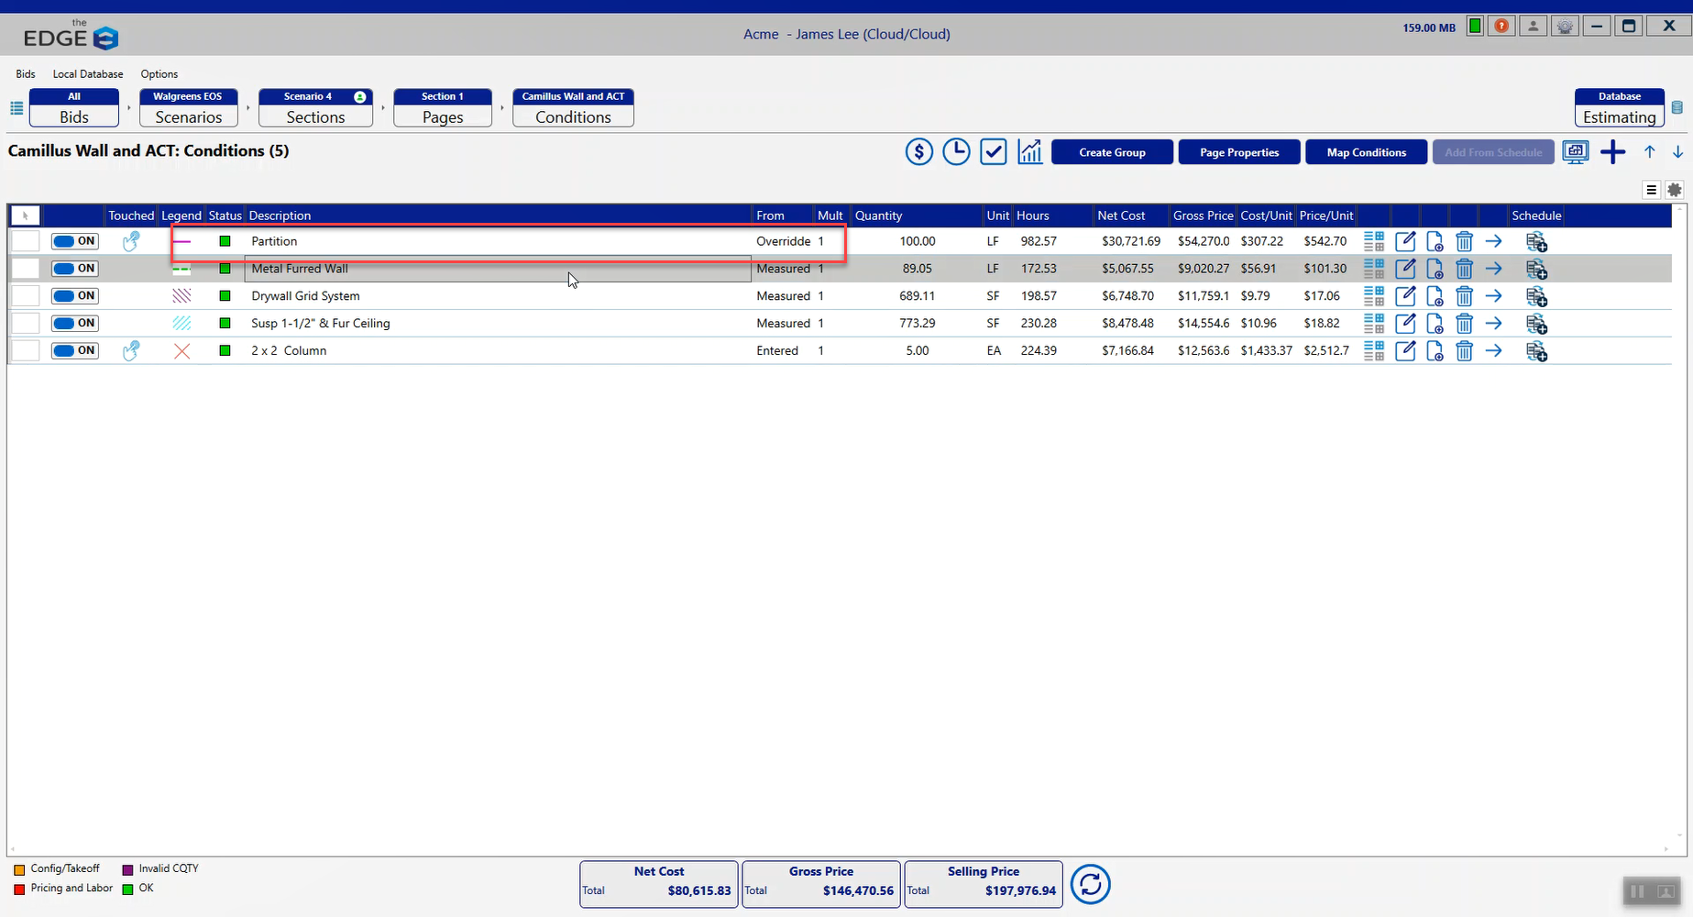Open the Local Database menu

click(x=87, y=74)
